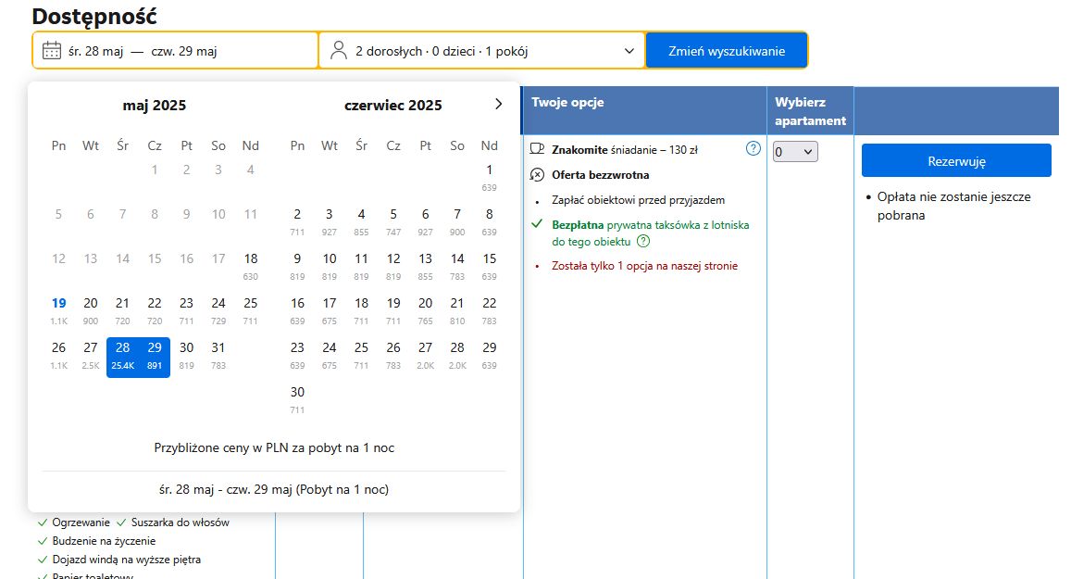Go to next month with arrow
Image resolution: width=1071 pixels, height=579 pixels.
tap(498, 104)
